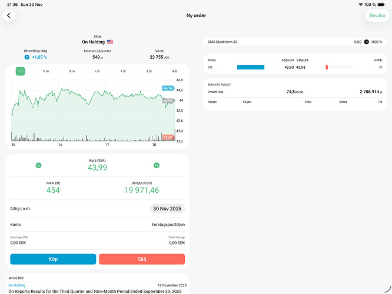This screenshot has height=294, width=392.
Task: Tap the black arrow in OMX Stockholm 30 row
Action: point(366,42)
